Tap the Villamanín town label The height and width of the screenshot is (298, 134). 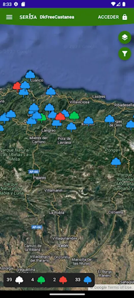pyautogui.click(x=53, y=190)
